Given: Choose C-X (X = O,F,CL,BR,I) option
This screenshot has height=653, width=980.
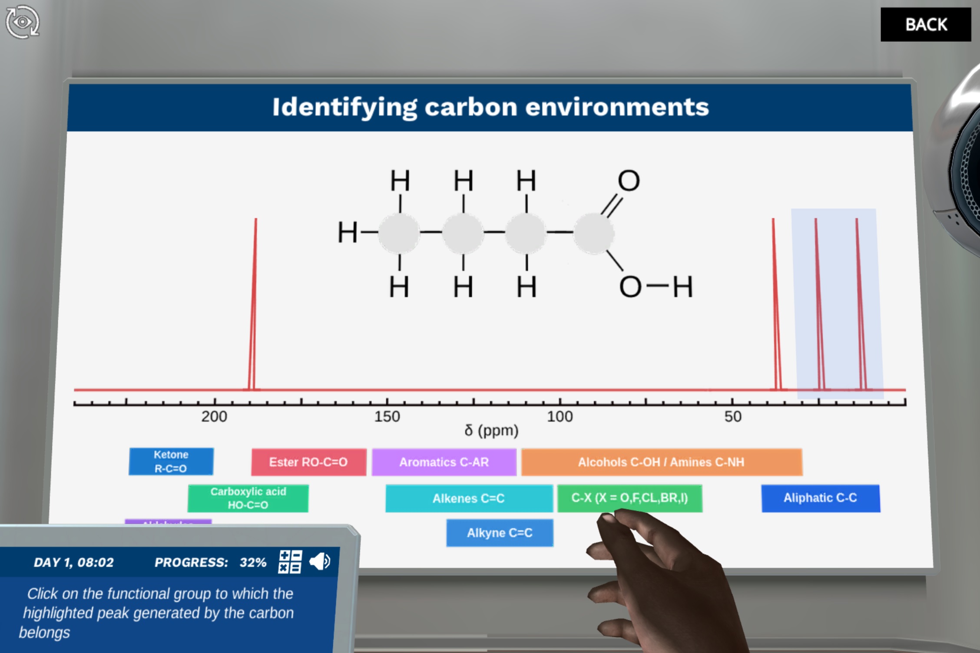Looking at the screenshot, I should [x=630, y=498].
